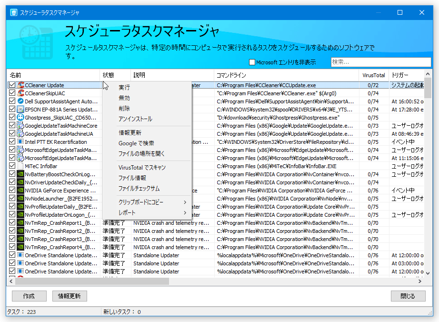Click the GoogleUpdateTaskMachineUA icon
Viewport: 439px width, 322px height.
coord(20,133)
